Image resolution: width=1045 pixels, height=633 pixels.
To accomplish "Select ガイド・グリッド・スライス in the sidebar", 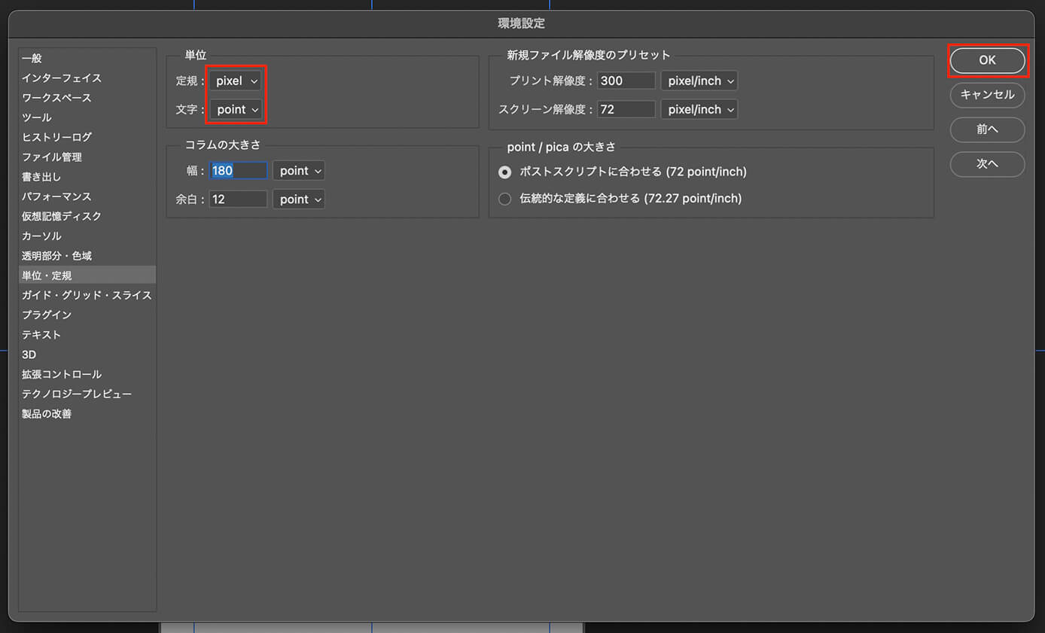I will click(x=87, y=295).
